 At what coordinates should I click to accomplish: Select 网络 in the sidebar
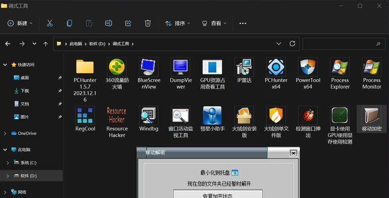click(22, 192)
